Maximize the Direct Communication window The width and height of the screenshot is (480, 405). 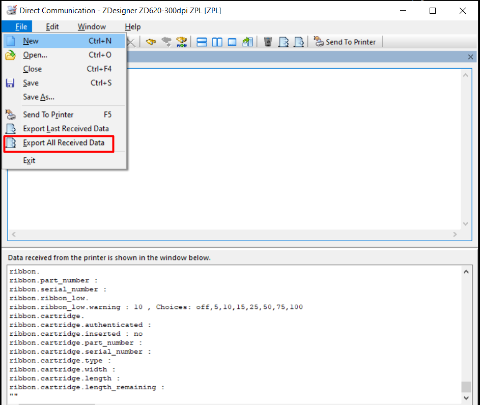433,11
